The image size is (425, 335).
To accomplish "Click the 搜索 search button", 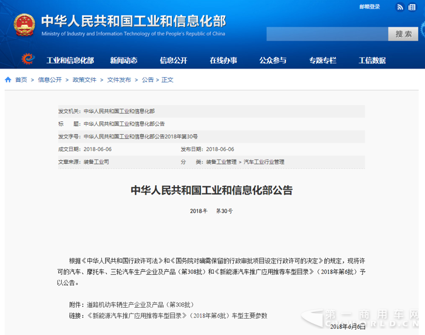I will click(x=403, y=34).
